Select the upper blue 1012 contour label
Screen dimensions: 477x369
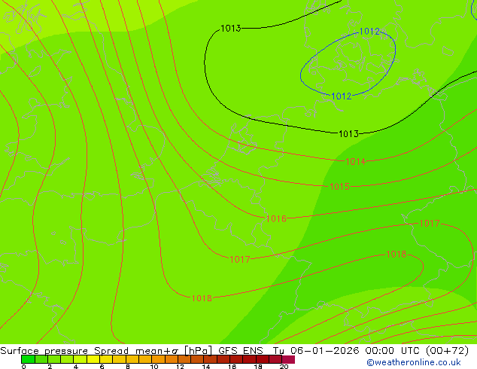tap(369, 31)
